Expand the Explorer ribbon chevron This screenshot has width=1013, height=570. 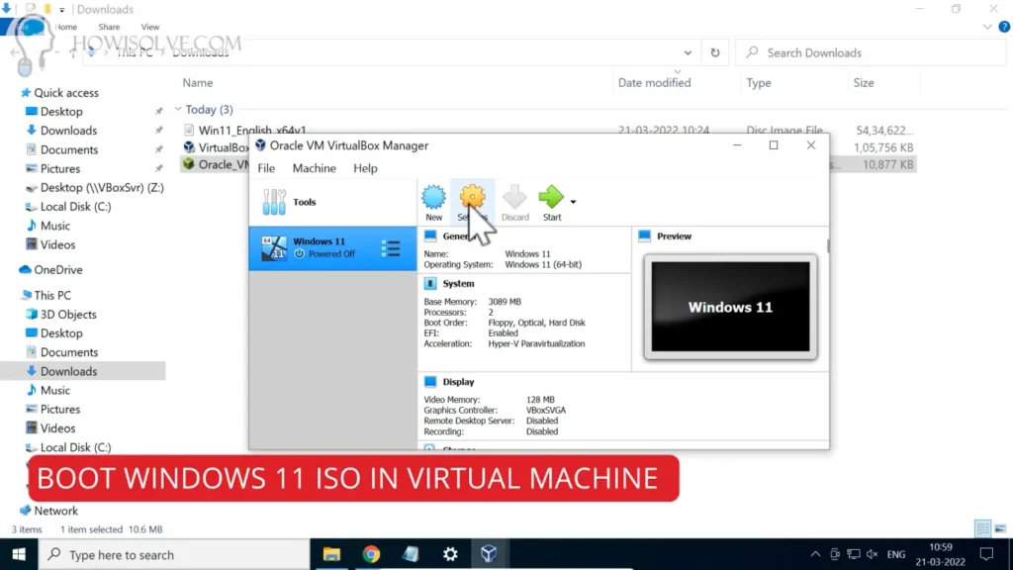[x=987, y=27]
